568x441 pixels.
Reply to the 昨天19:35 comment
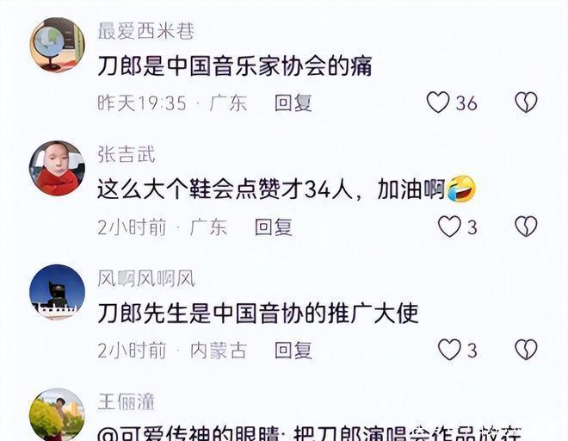[x=293, y=102]
